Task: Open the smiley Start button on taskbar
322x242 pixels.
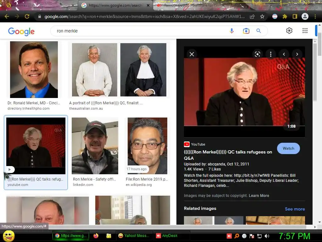Action: click(x=8, y=236)
